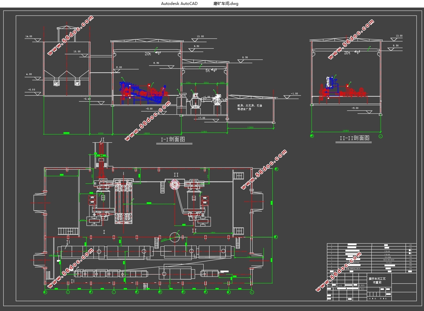The width and height of the screenshot is (424, 311).
Task: Click the II-II剖面图 section title
Action: click(x=355, y=138)
